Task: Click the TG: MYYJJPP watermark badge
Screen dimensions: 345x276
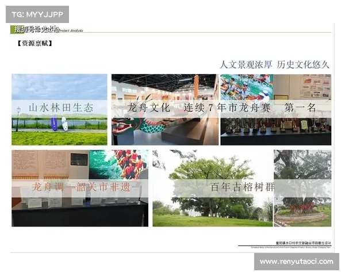Action: pyautogui.click(x=37, y=14)
